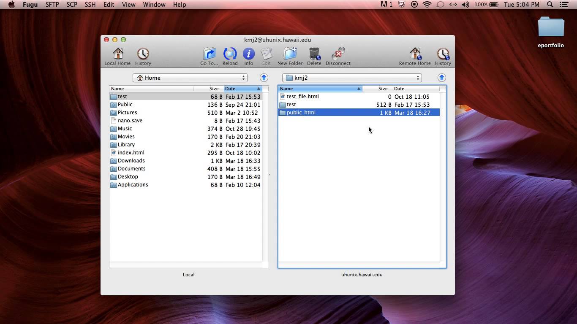
Task: Open the Edit menu
Action: (x=109, y=5)
